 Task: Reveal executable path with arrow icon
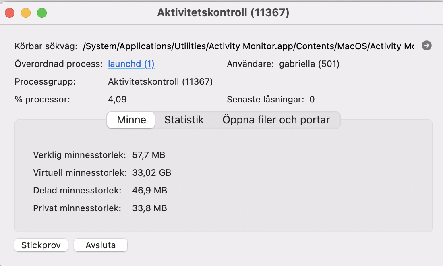pos(426,46)
